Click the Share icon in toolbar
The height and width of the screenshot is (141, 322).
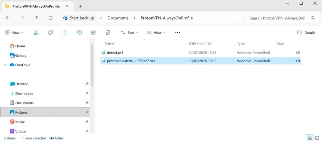click(x=93, y=33)
